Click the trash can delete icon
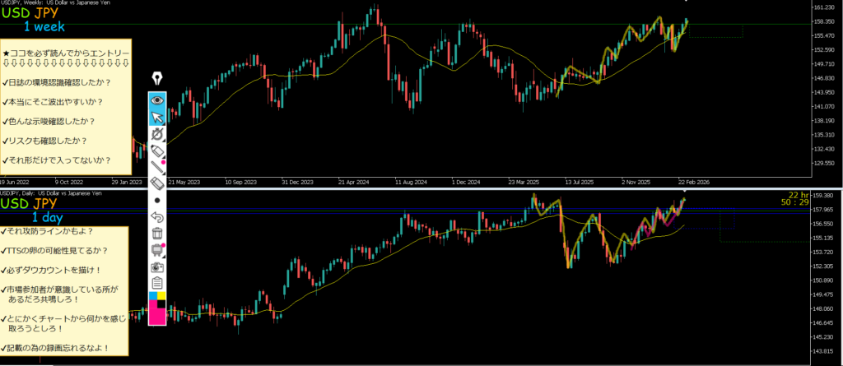The height and width of the screenshot is (366, 843). [156, 234]
